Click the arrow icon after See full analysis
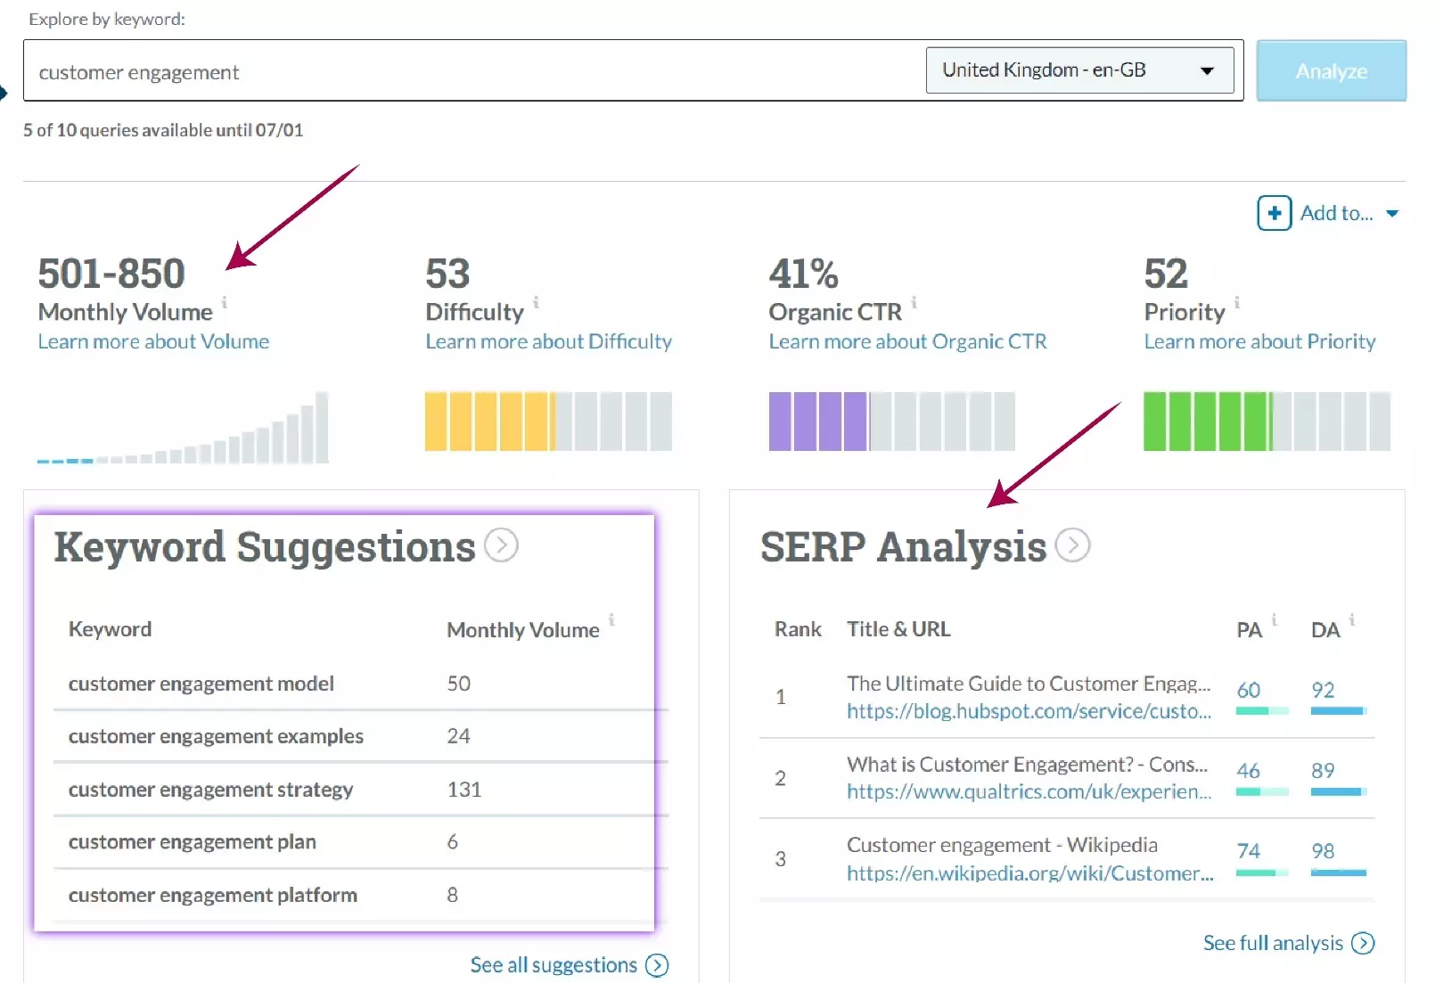Screen dimensions: 1435x983 [x=1363, y=943]
